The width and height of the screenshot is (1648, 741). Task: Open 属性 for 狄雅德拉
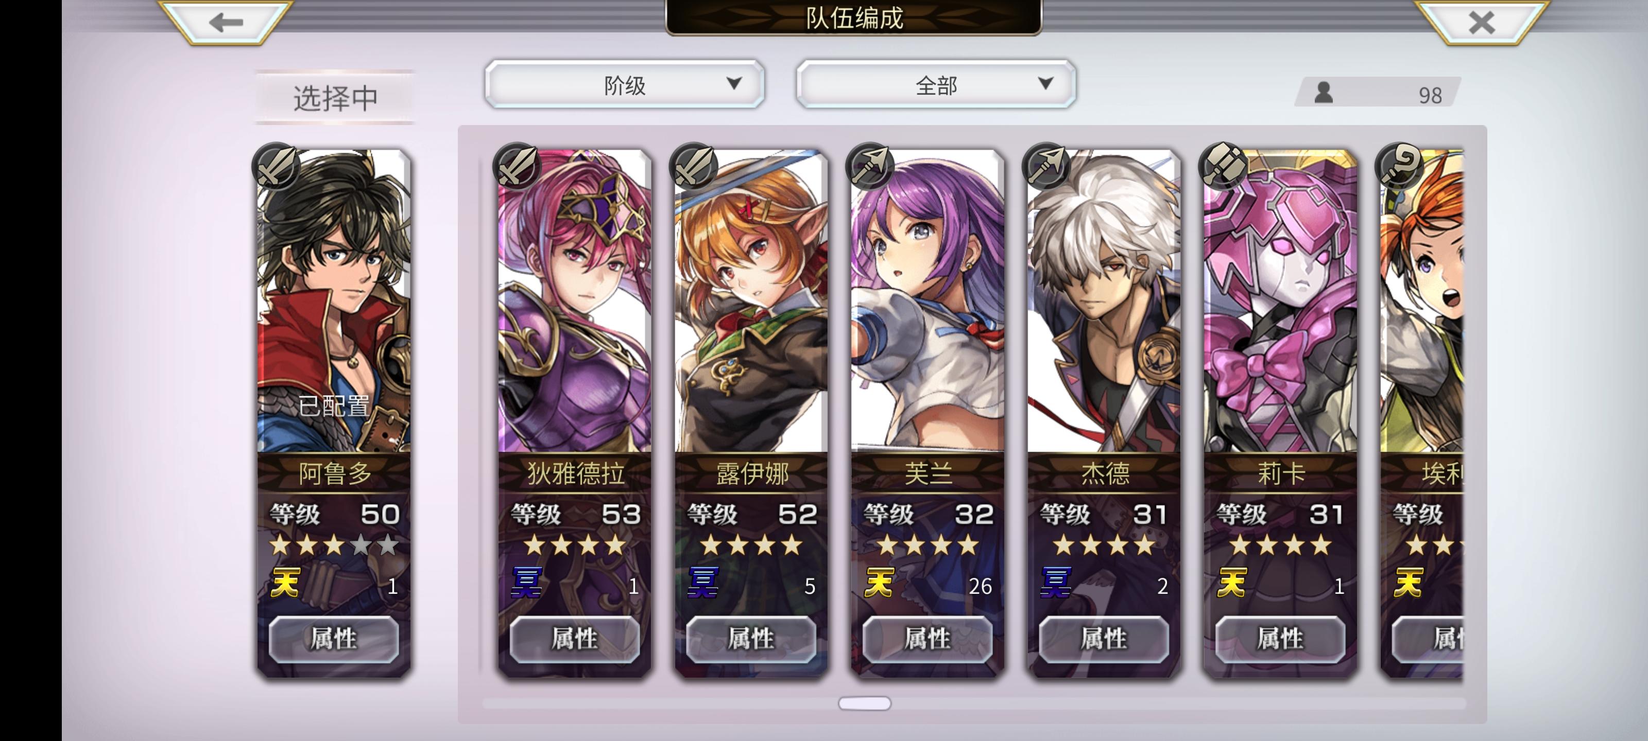575,639
